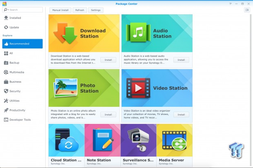Click the Audio Station music note icon
This screenshot has height=168, width=253.
click(138, 32)
